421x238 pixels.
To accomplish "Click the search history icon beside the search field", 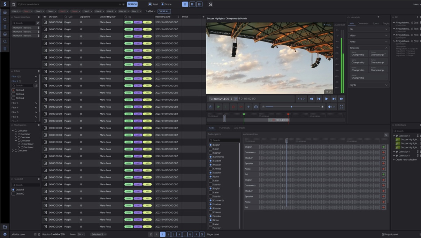I will [x=13, y=4].
